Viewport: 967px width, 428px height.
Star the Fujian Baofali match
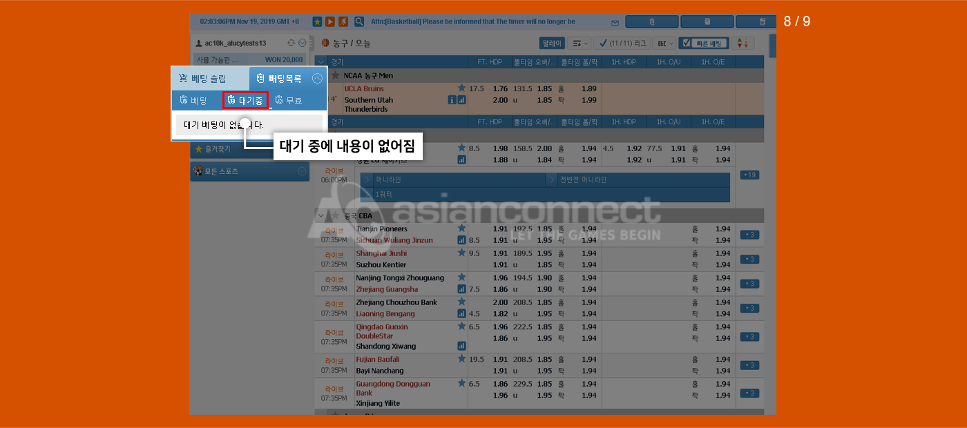click(461, 359)
